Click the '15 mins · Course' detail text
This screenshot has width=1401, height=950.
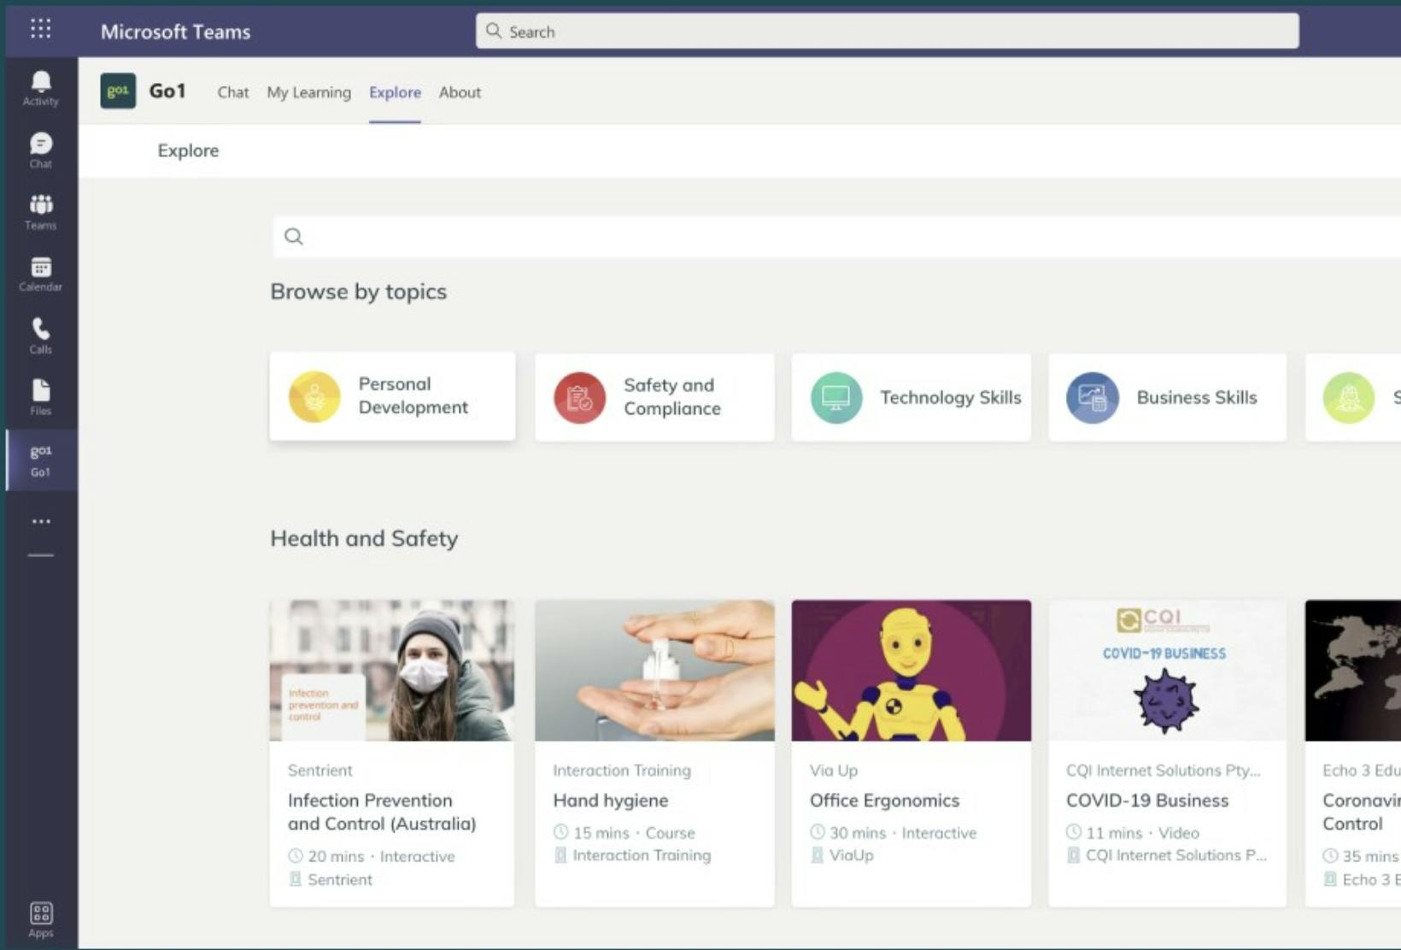[x=624, y=833]
